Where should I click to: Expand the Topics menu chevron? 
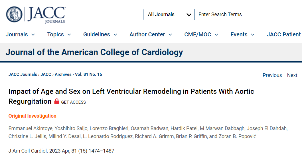(69, 35)
